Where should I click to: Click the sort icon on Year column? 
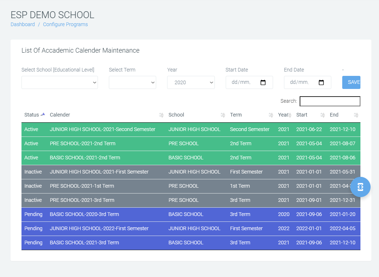[x=290, y=115]
